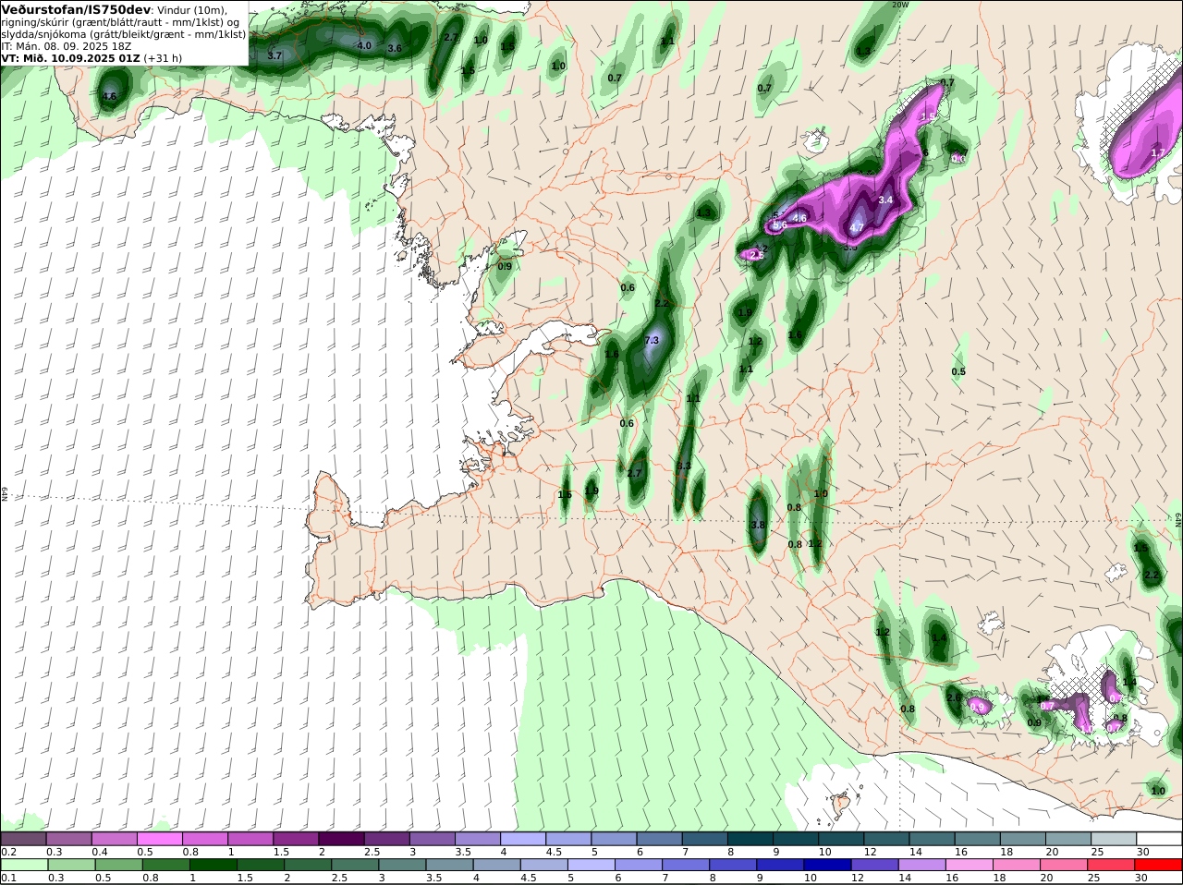Click the 20W longitude label at the top

click(x=900, y=5)
